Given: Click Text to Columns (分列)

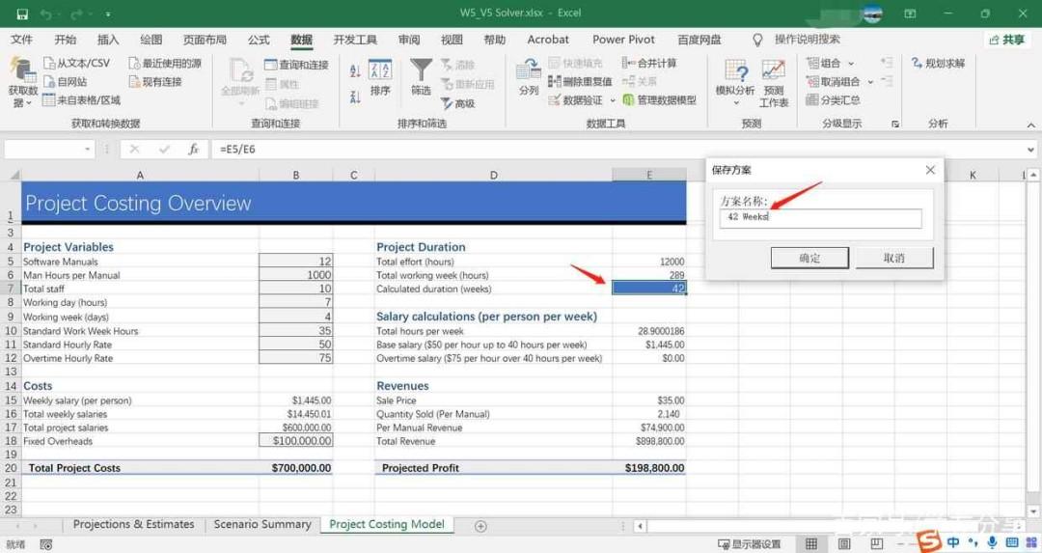Looking at the screenshot, I should click(529, 77).
